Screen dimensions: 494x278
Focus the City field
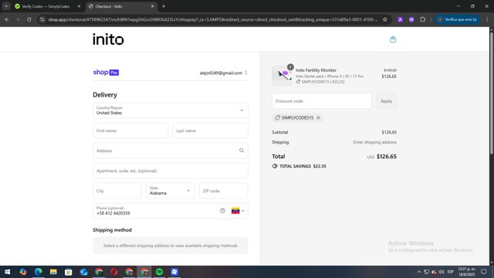tap(117, 191)
